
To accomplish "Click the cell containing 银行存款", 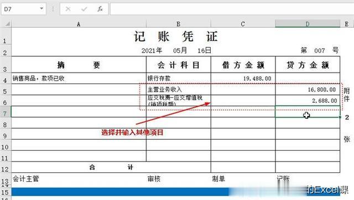I will tap(179, 78).
